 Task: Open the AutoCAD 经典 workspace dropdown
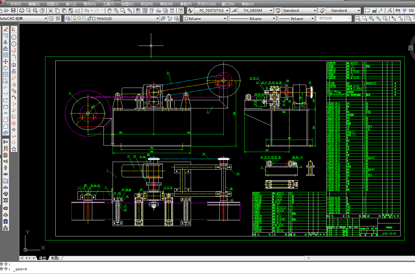46,19
